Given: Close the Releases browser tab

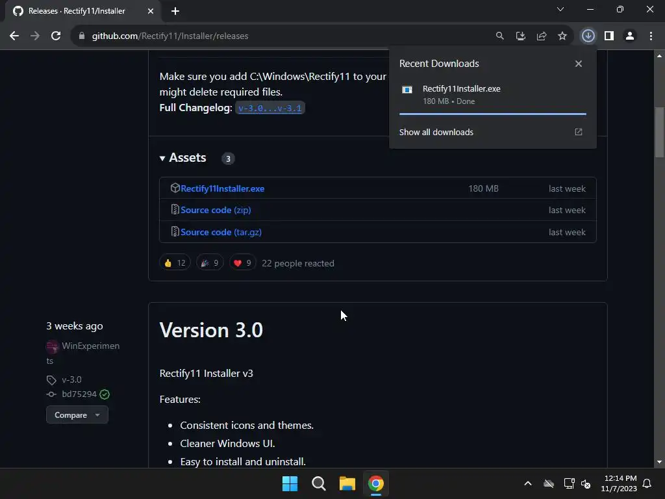Looking at the screenshot, I should 151,11.
